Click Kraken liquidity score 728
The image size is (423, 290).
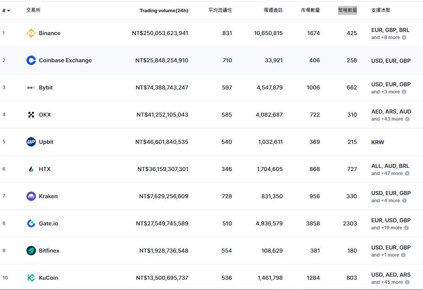(227, 196)
